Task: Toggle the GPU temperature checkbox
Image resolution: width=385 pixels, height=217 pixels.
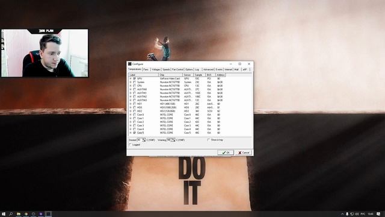Action: coord(134,78)
